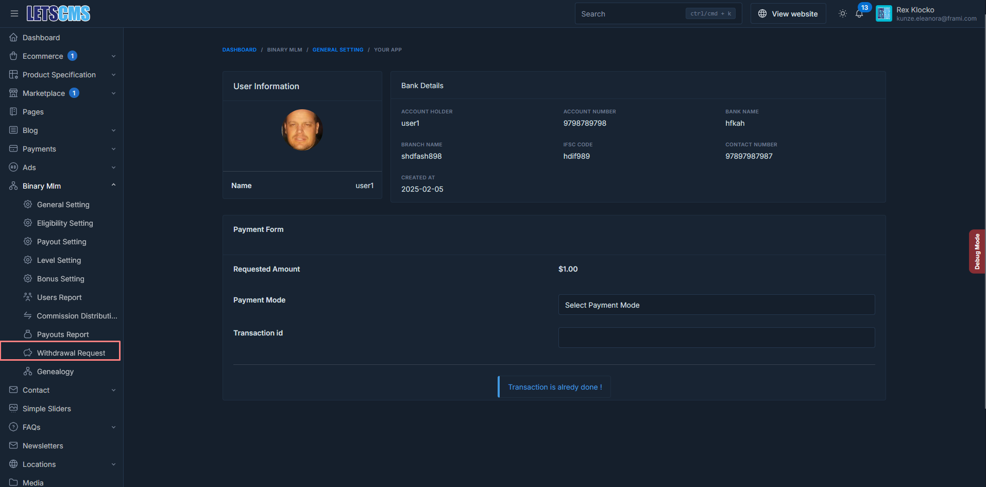Click the View website button
Viewport: 986px width, 487px height.
click(x=788, y=14)
